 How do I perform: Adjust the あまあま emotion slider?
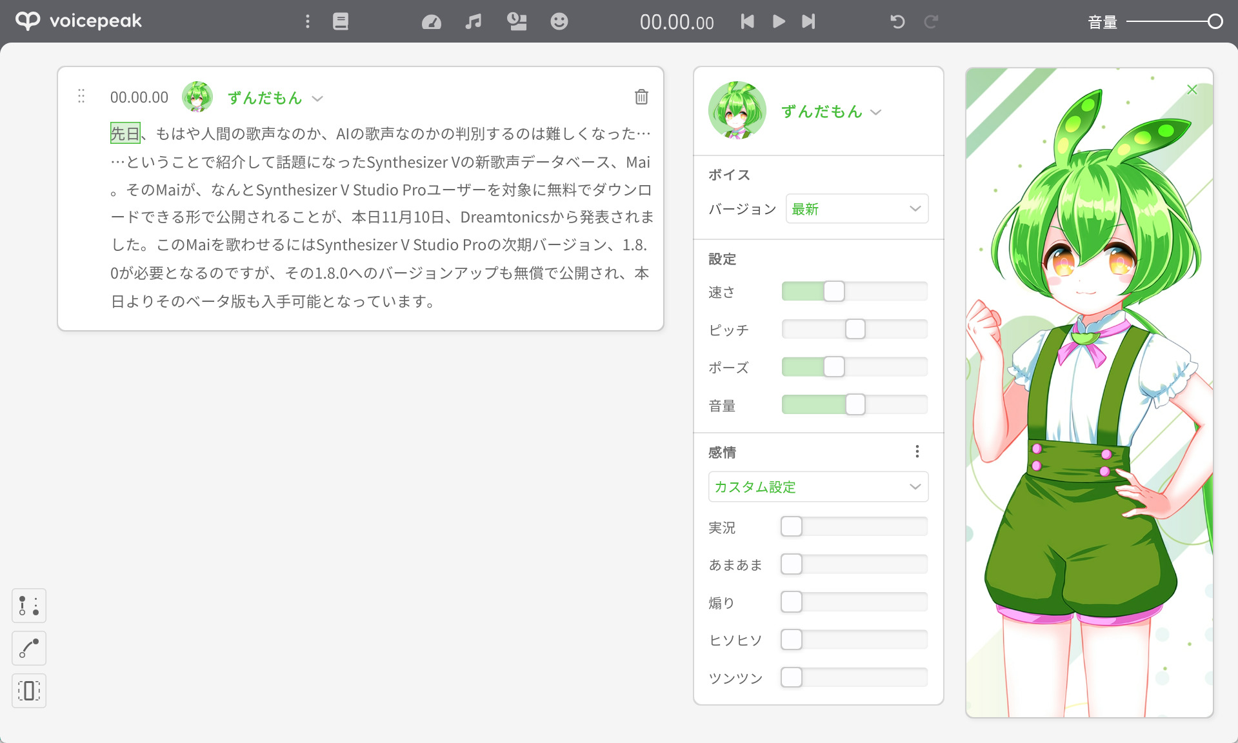coord(855,564)
